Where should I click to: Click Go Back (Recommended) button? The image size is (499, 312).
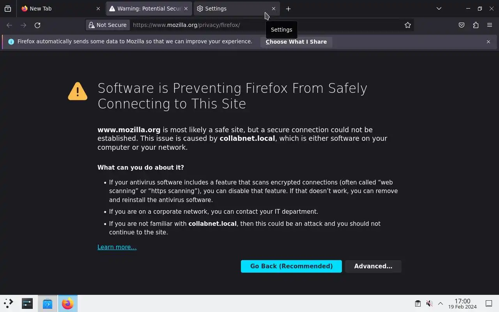coord(291,266)
